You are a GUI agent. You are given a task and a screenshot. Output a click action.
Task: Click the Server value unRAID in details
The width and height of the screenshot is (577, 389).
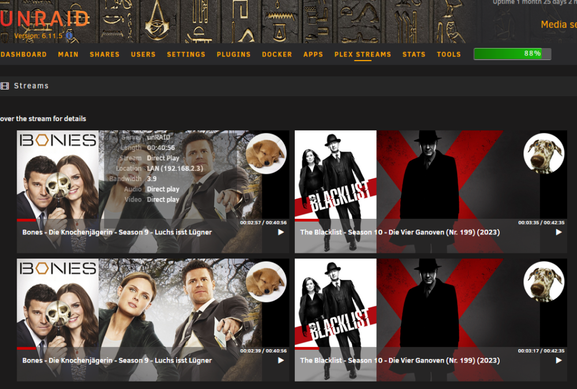pyautogui.click(x=159, y=137)
